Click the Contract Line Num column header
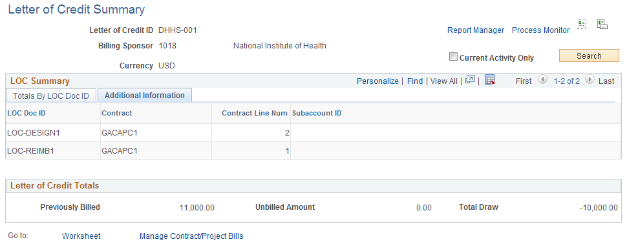The width and height of the screenshot is (627, 244). pyautogui.click(x=254, y=113)
